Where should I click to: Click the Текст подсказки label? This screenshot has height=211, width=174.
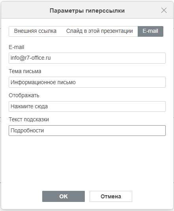tap(29, 119)
